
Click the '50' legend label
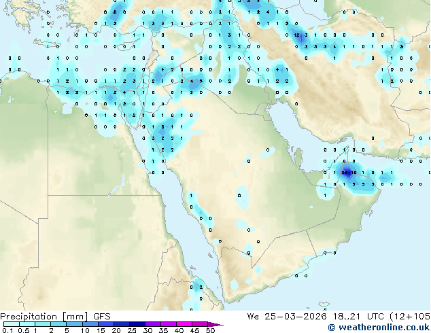(x=210, y=330)
